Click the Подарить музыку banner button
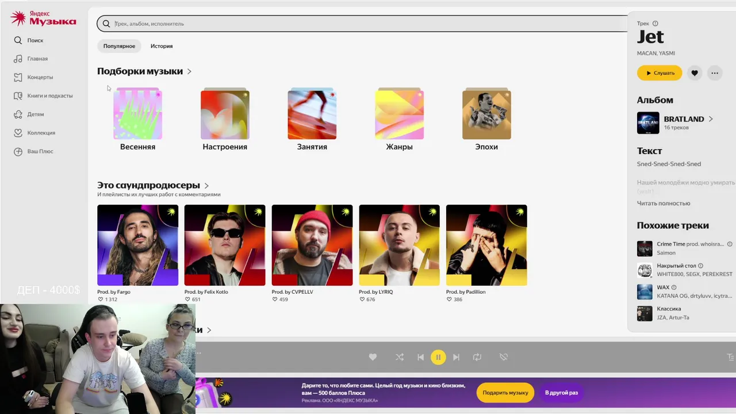This screenshot has height=414, width=736. 505,393
